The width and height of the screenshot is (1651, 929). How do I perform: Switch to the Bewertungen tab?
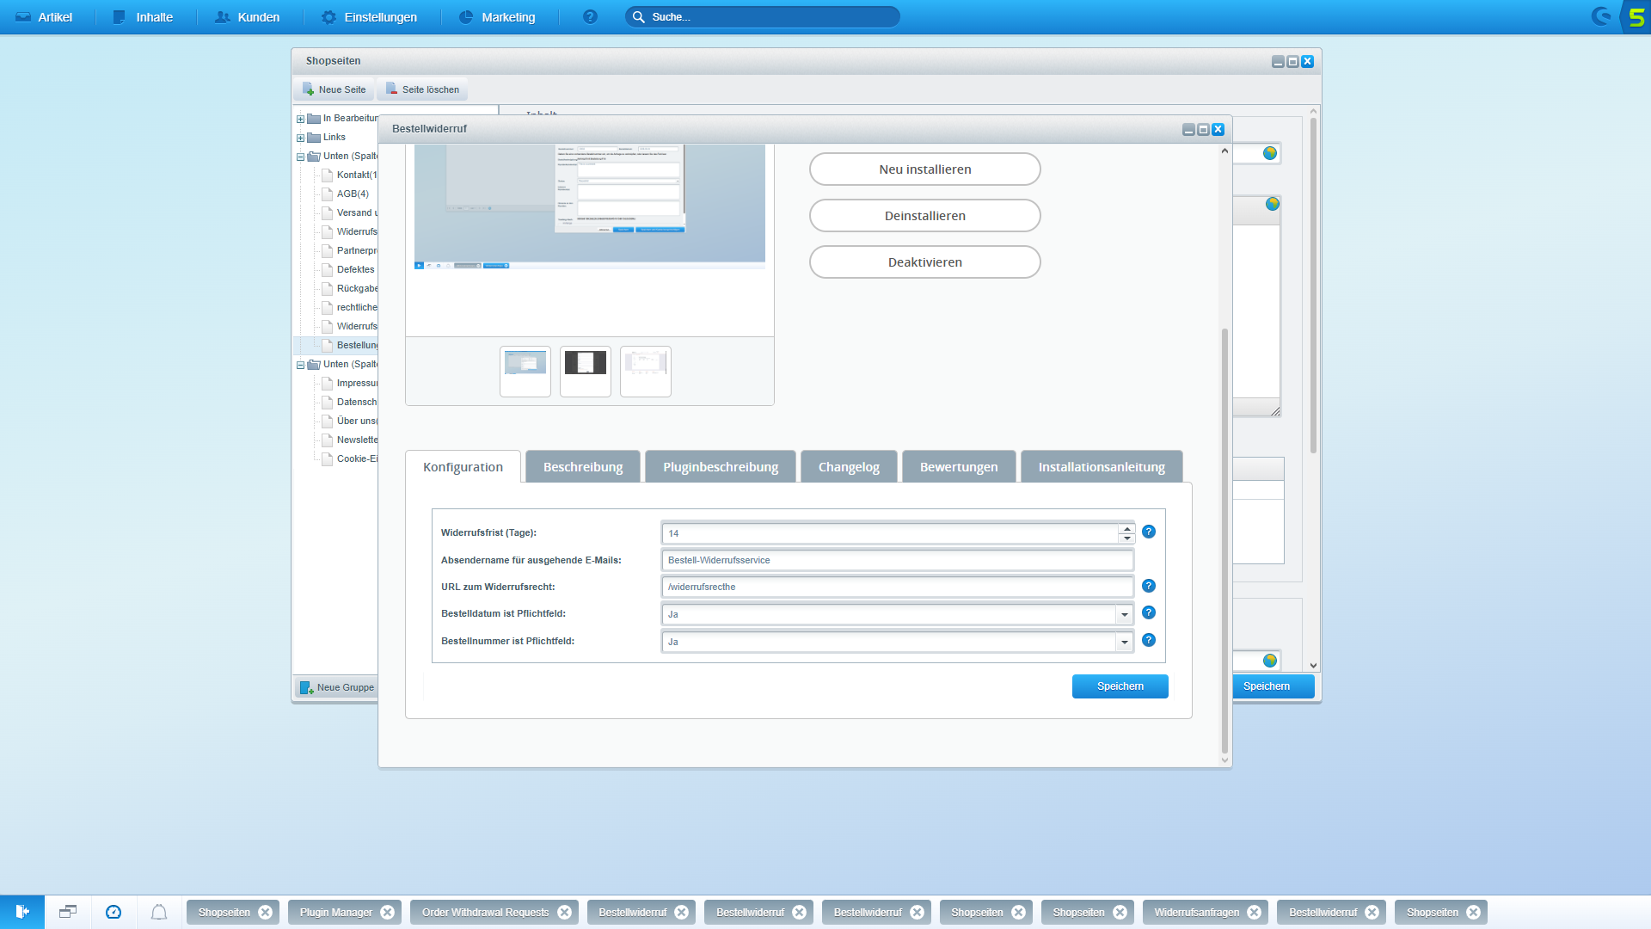click(959, 467)
